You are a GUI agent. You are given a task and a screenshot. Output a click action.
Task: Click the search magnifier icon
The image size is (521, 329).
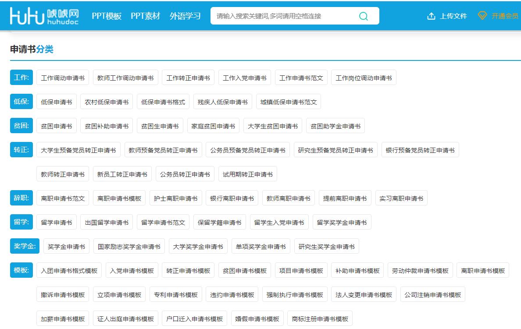tap(364, 16)
